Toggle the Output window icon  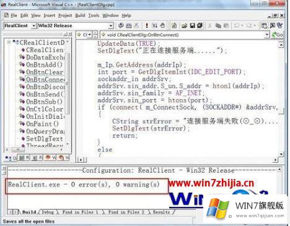point(272,25)
